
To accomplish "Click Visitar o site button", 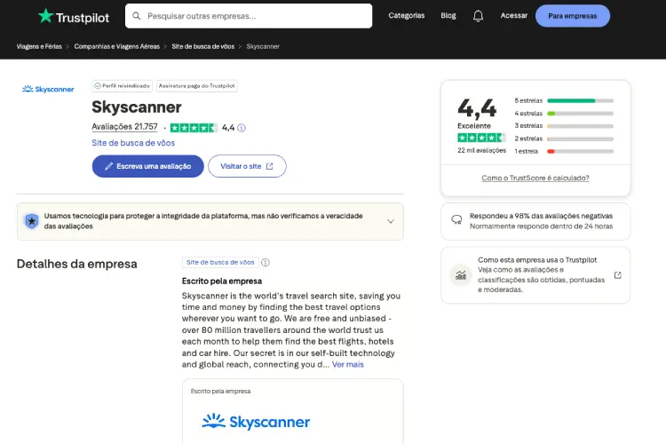I will [x=247, y=166].
